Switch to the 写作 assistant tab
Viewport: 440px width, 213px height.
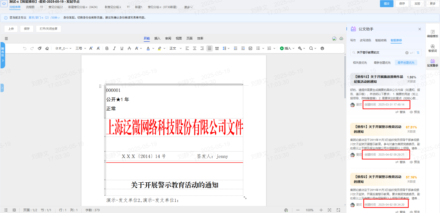tap(353, 40)
